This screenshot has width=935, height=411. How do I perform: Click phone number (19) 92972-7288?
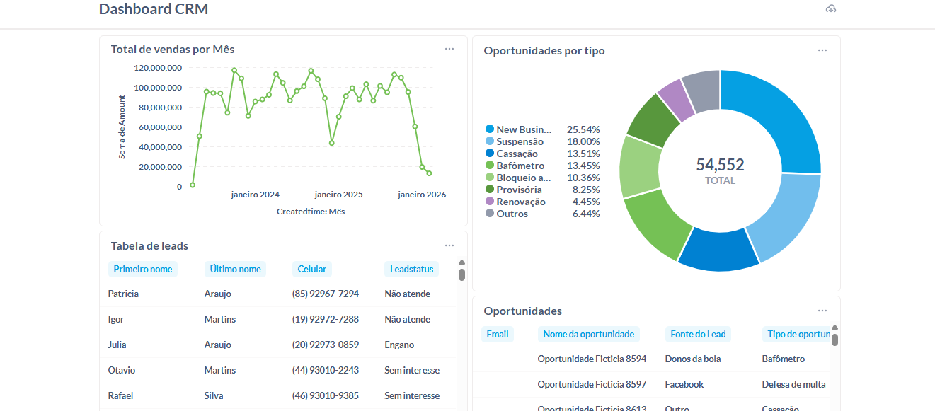tap(326, 319)
